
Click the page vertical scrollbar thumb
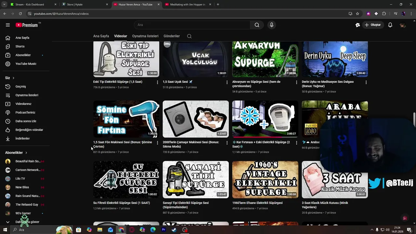pyautogui.click(x=414, y=120)
